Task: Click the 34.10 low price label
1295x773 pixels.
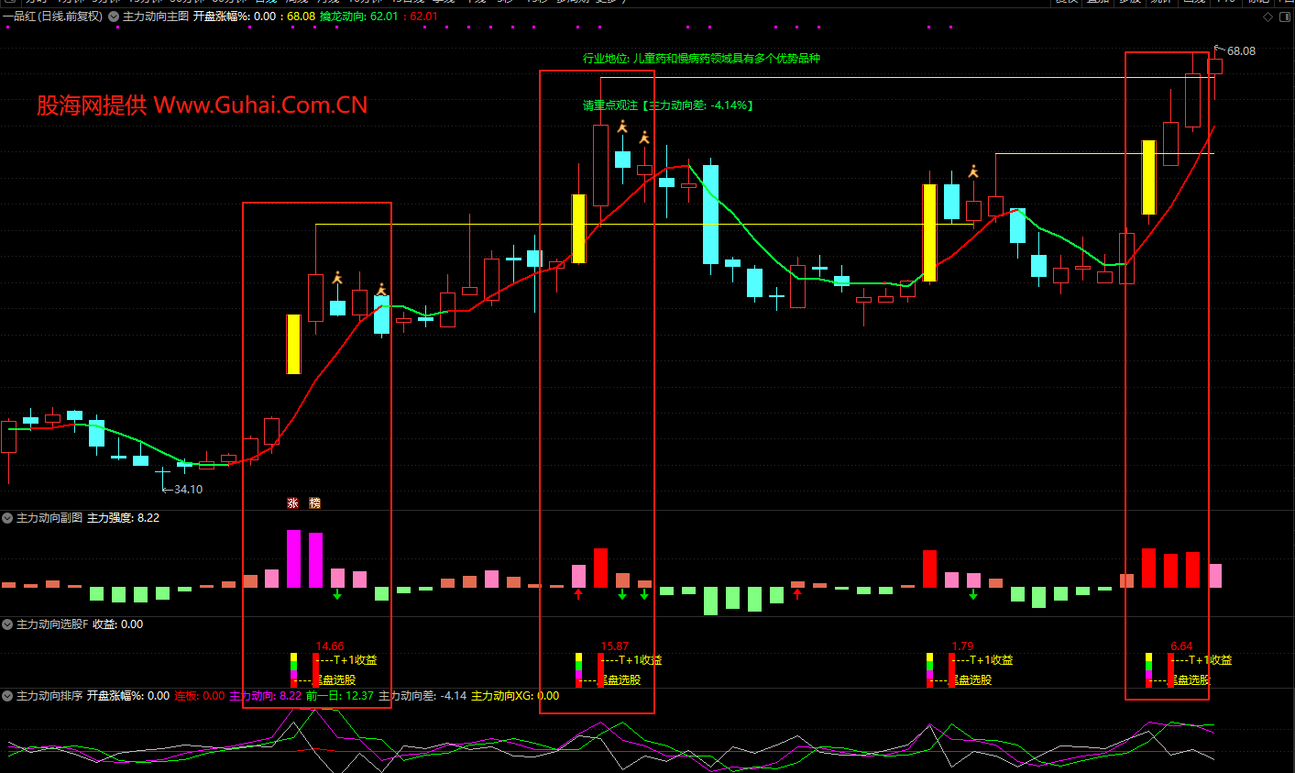Action: tap(188, 490)
